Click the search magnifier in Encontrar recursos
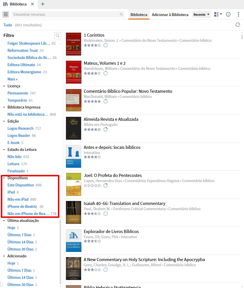Image resolution: width=244 pixels, height=288 pixels. (121, 14)
